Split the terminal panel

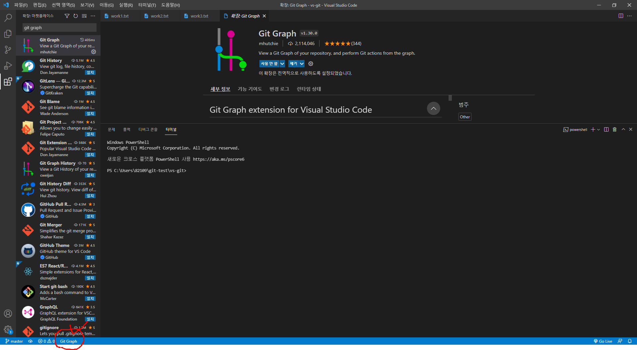tap(606, 130)
